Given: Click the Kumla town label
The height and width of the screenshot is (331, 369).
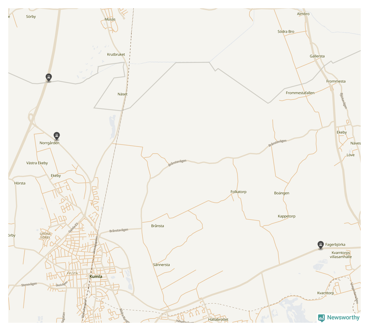Looking at the screenshot, I should tap(96, 277).
